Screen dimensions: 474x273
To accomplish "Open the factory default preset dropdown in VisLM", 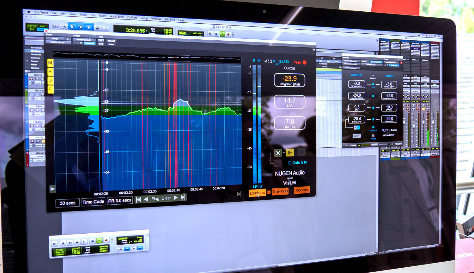I will (85, 40).
